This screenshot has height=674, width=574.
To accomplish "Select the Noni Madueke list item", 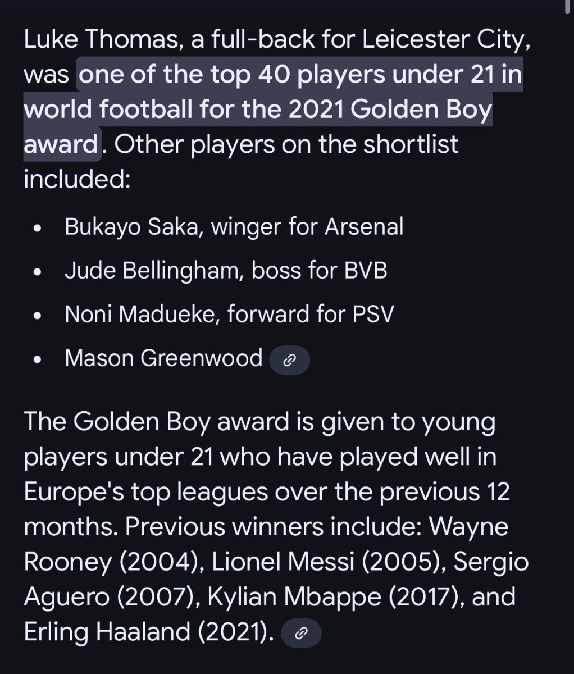I will [229, 314].
